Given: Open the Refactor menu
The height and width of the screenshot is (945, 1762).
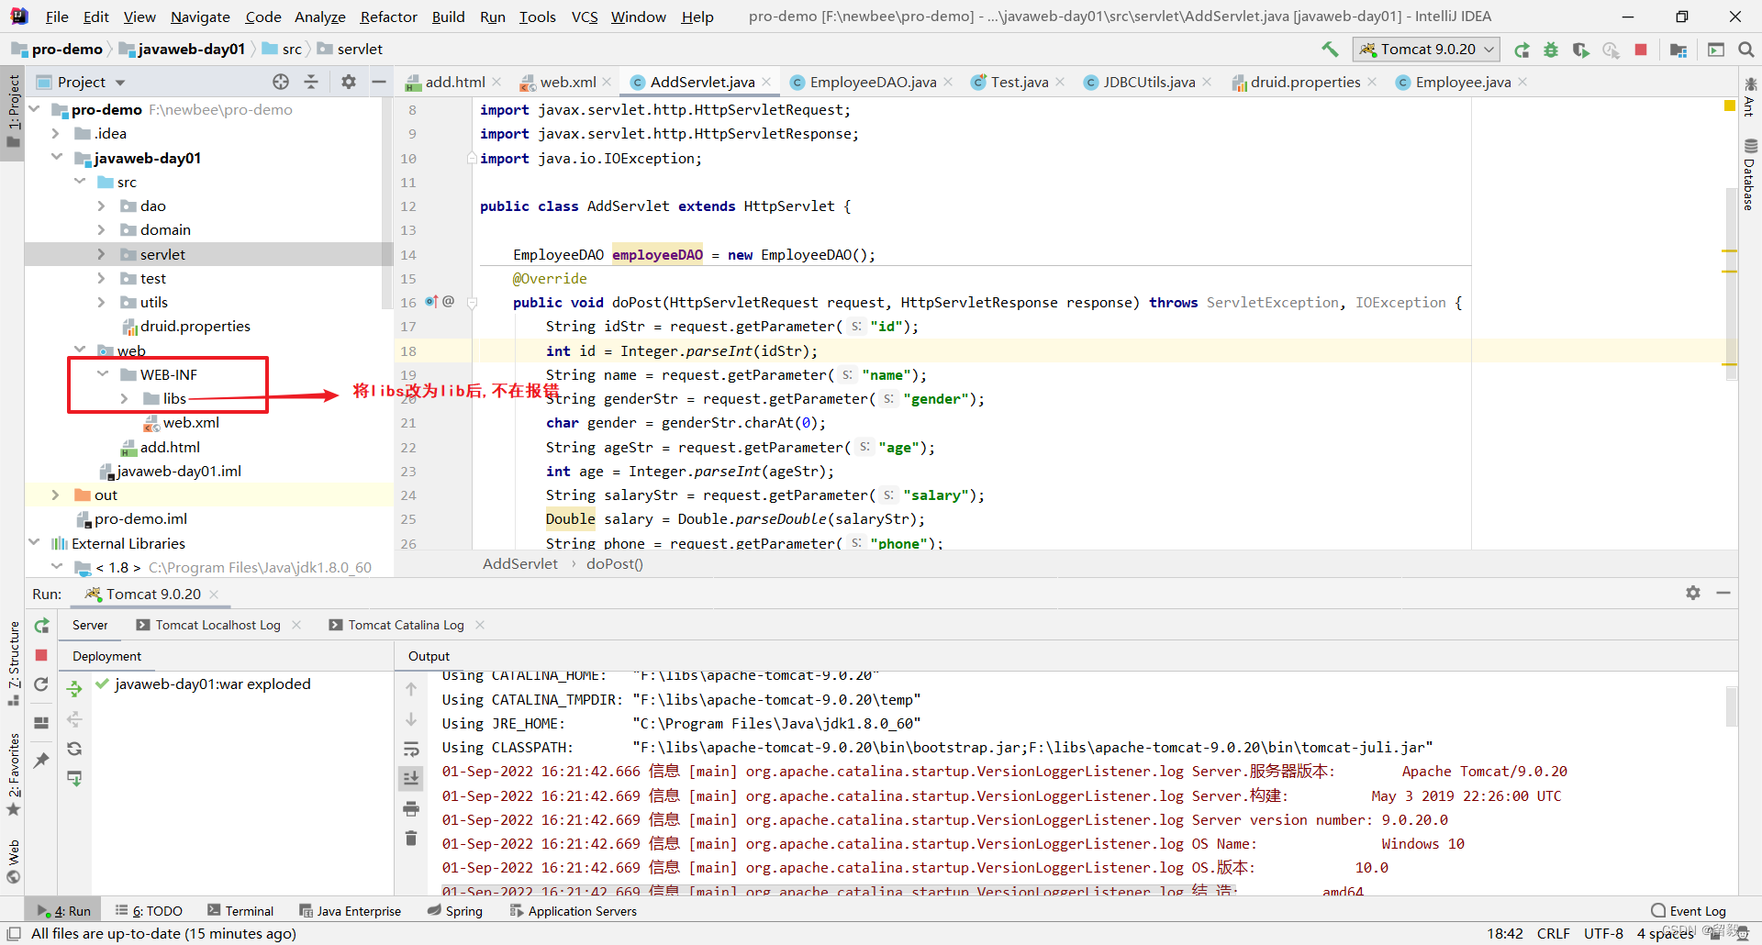Looking at the screenshot, I should [x=388, y=17].
